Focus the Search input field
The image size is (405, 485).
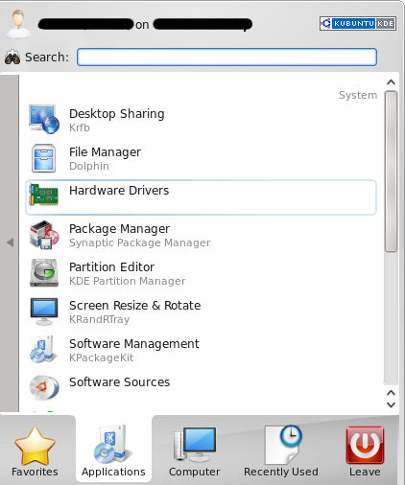click(x=226, y=58)
